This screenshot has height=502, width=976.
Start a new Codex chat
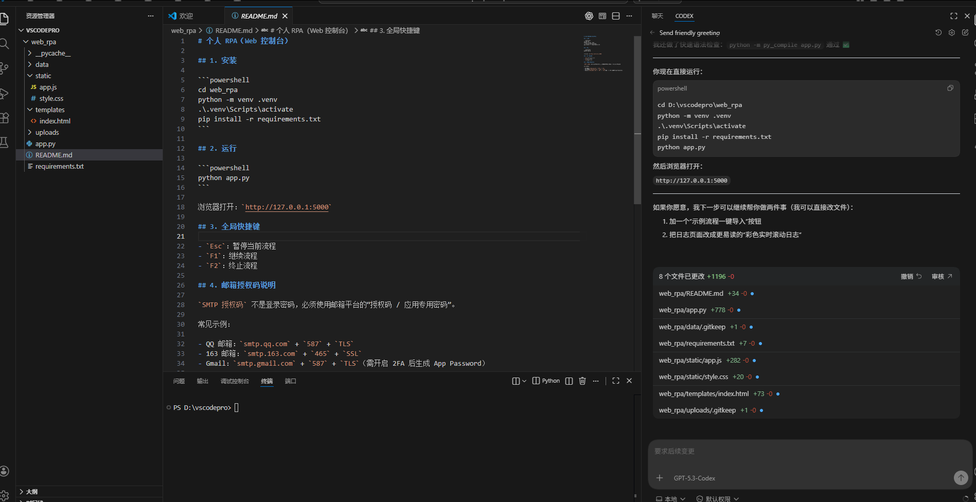(965, 32)
